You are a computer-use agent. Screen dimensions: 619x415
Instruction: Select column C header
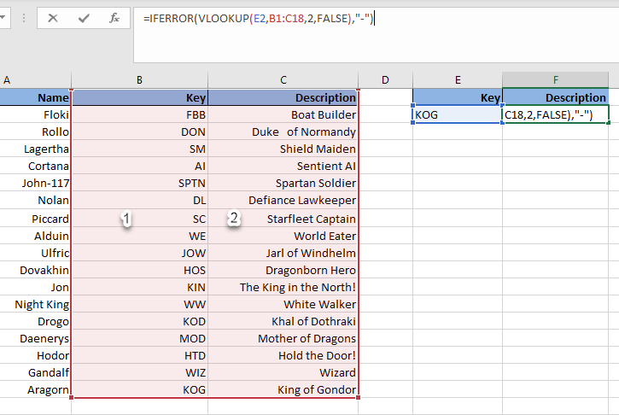coord(283,79)
